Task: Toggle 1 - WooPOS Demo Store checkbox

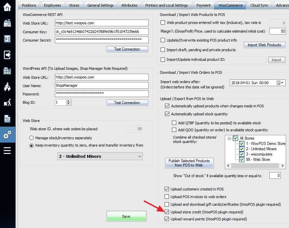Action: pos(242,144)
